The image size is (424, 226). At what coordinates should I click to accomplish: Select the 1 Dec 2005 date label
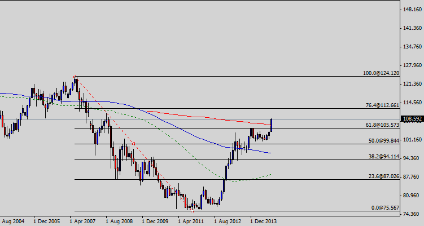(x=47, y=221)
